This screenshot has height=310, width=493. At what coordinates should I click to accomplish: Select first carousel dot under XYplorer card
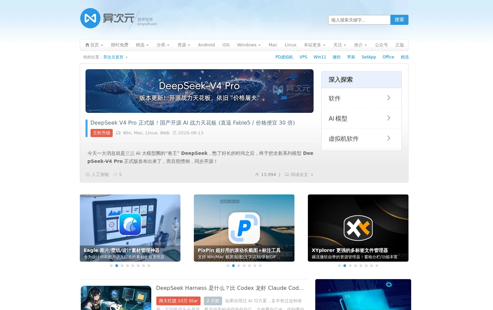(339, 266)
